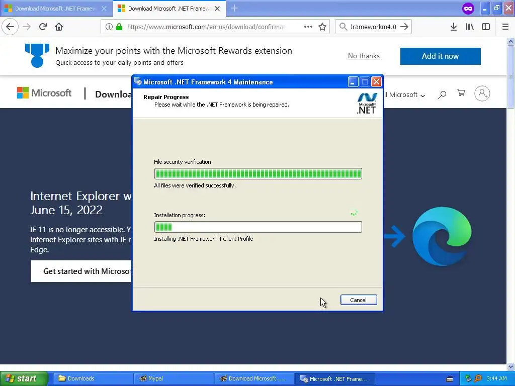
Task: Click the frameworkm4.0 search box
Action: point(373,27)
